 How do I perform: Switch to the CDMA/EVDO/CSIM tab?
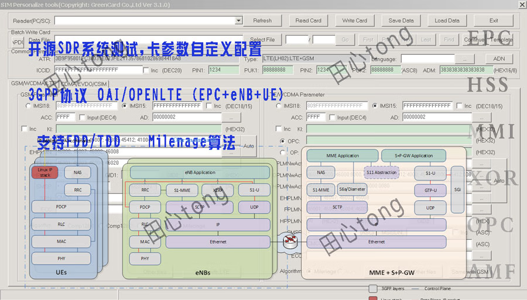point(84,84)
